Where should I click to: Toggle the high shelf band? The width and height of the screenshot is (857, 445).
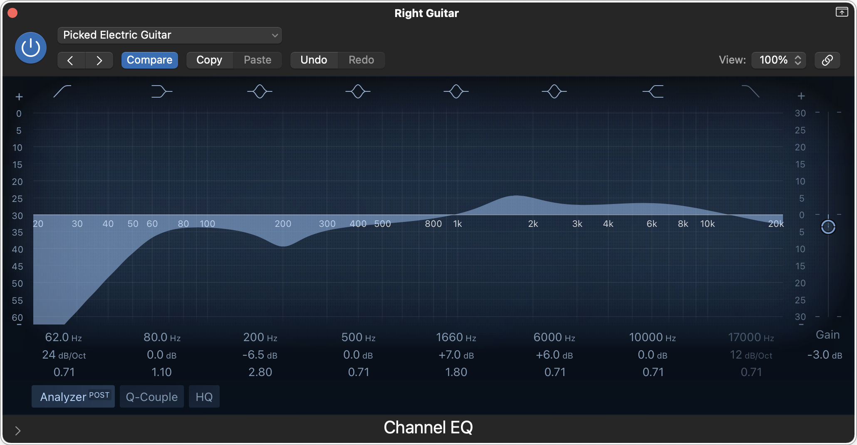click(x=653, y=91)
